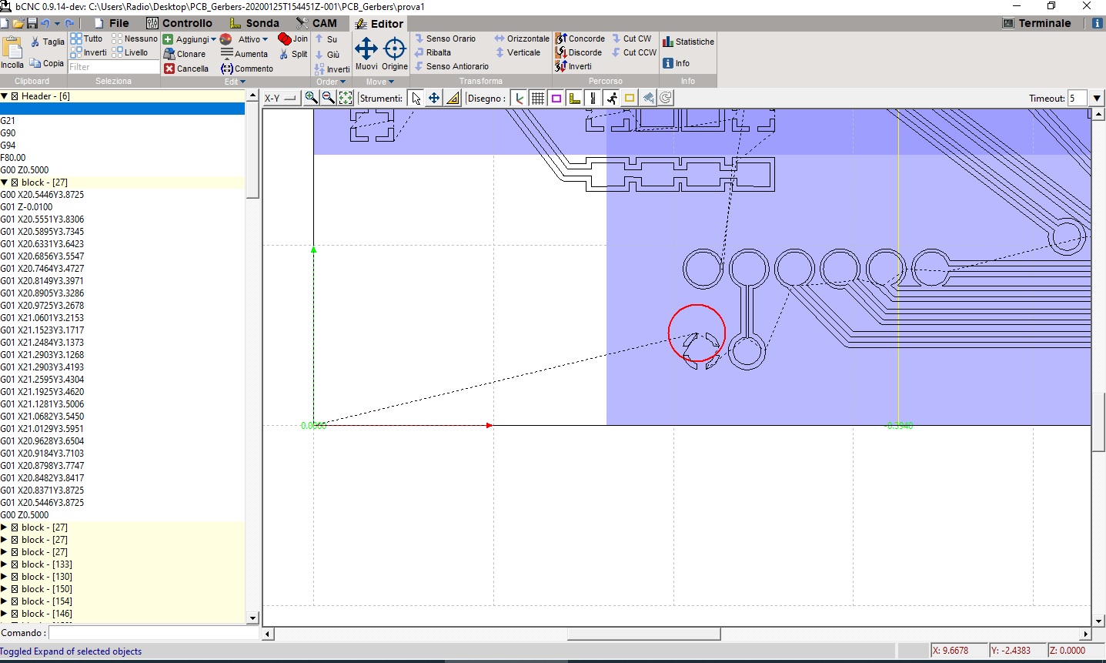
Task: Select the Ribalta flip icon
Action: click(419, 52)
